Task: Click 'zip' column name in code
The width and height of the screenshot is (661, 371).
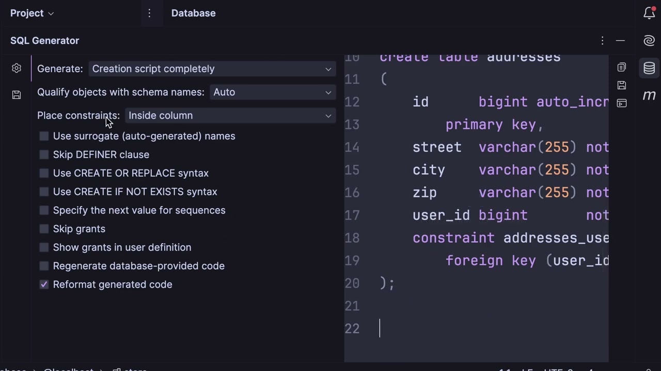Action: (x=424, y=193)
